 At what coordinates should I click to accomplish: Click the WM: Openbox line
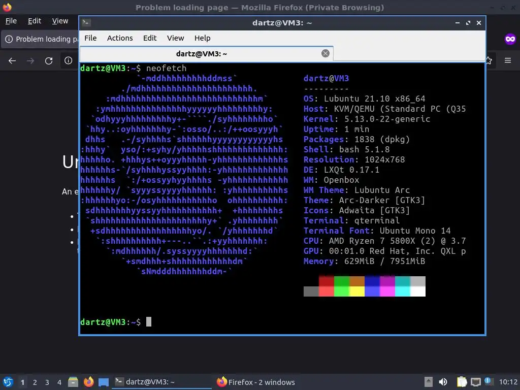(331, 180)
